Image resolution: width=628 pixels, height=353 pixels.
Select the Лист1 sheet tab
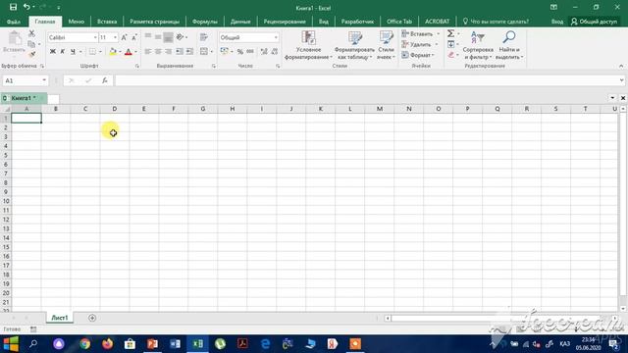(x=60, y=318)
